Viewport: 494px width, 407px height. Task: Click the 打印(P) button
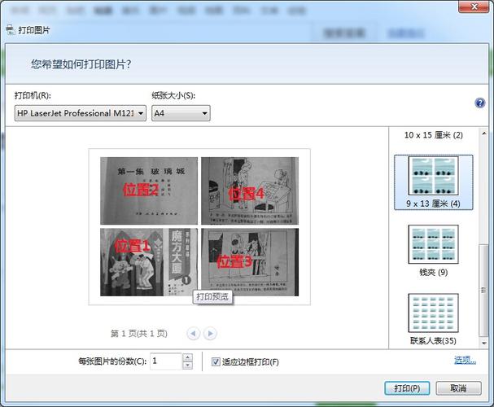(407, 388)
